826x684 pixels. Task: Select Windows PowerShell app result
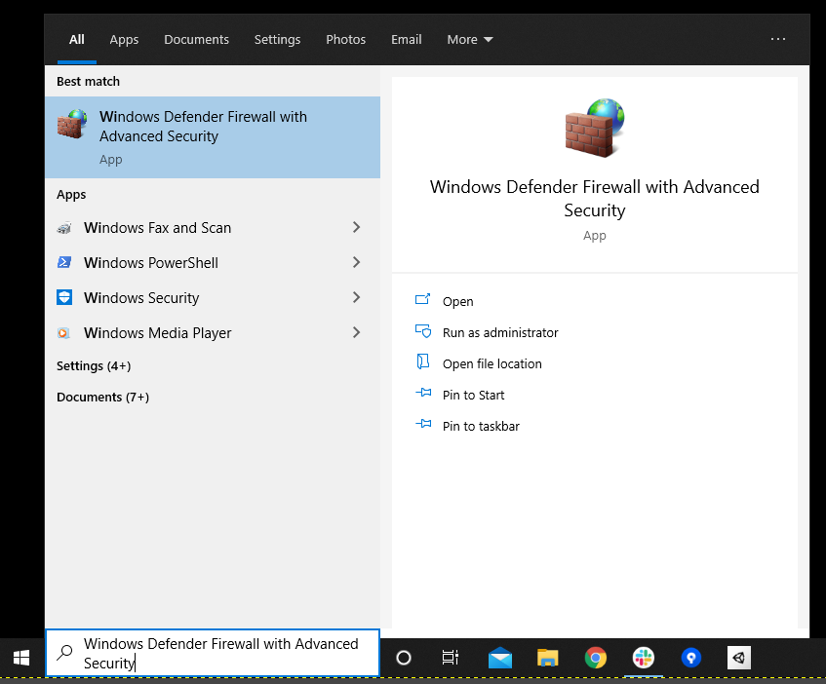click(213, 262)
